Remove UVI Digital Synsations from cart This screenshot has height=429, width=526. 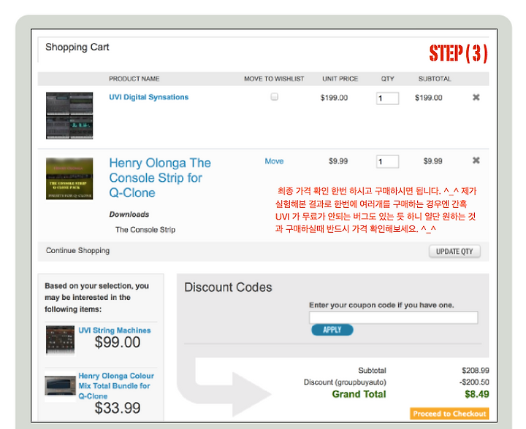pos(476,98)
